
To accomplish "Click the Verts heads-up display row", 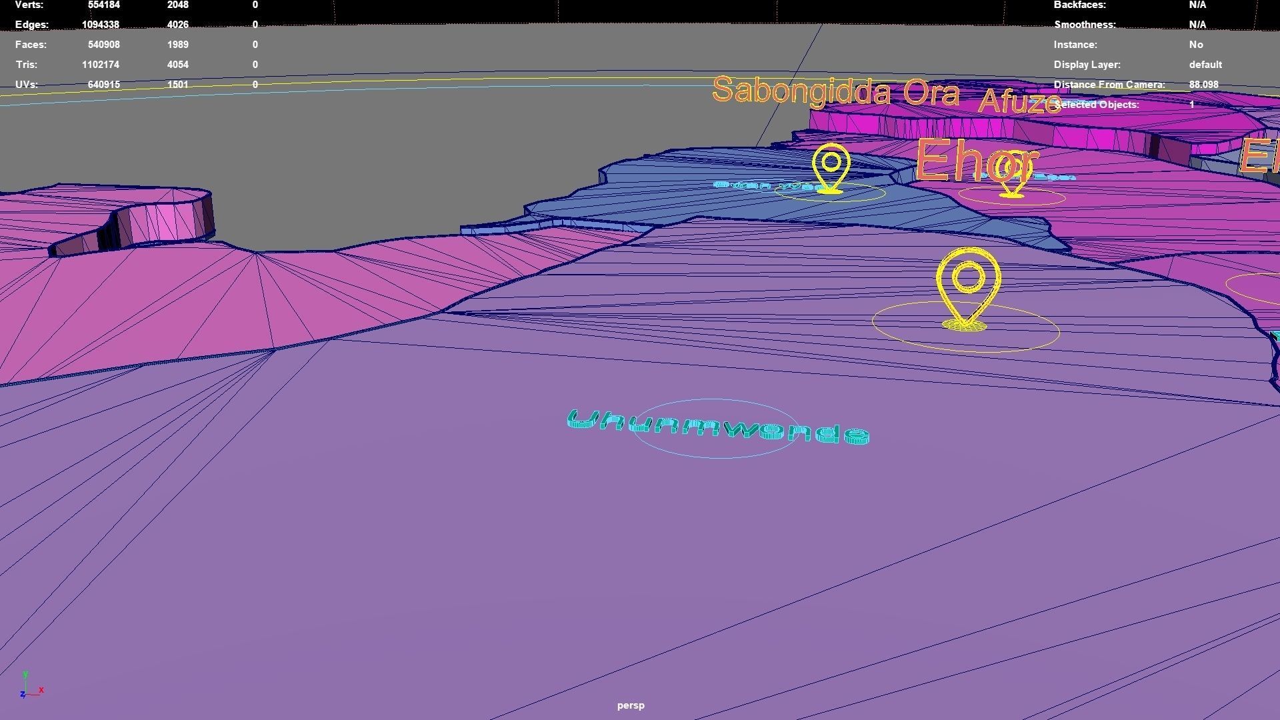I will point(29,5).
